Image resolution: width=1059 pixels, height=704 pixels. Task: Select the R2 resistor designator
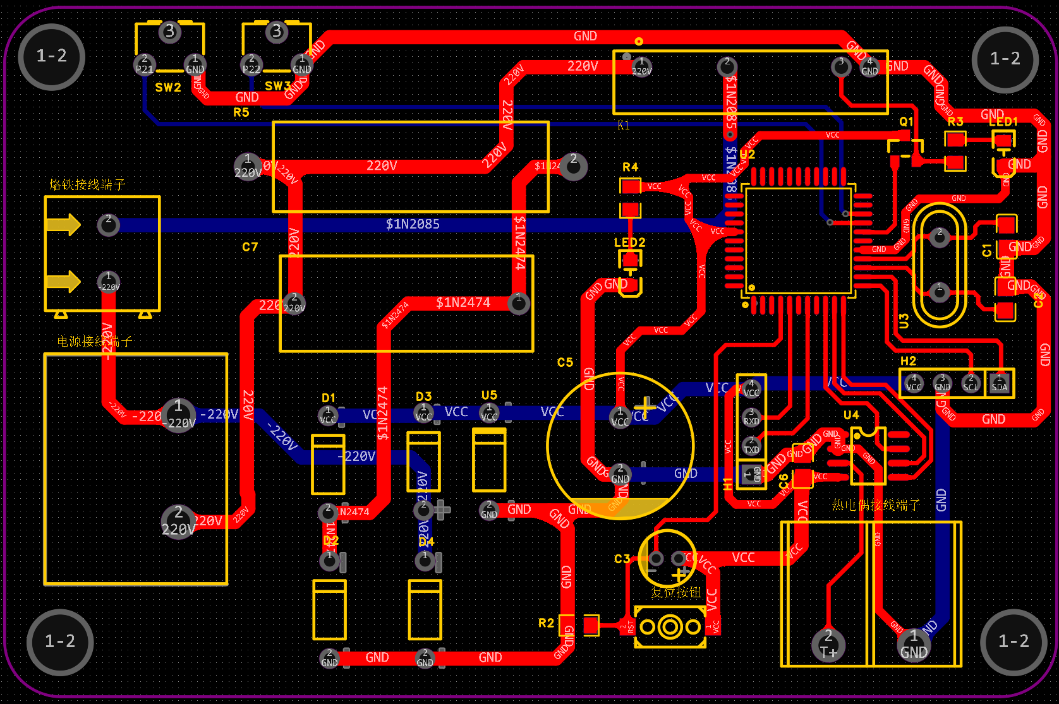[546, 623]
